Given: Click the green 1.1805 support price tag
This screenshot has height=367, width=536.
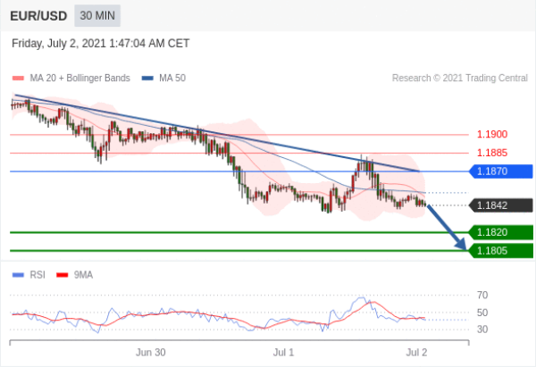Looking at the screenshot, I should [x=501, y=251].
